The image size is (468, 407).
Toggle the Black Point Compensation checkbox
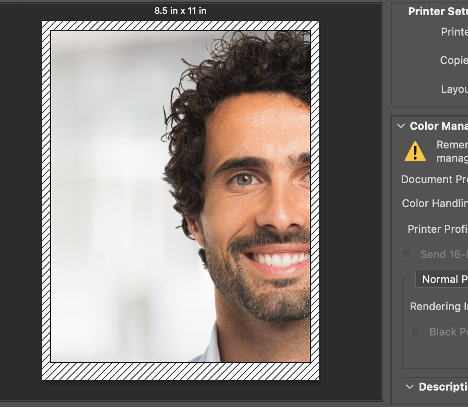(x=415, y=331)
